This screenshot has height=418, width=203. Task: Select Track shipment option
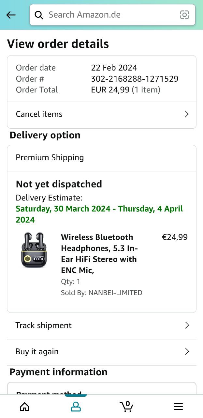(43, 325)
